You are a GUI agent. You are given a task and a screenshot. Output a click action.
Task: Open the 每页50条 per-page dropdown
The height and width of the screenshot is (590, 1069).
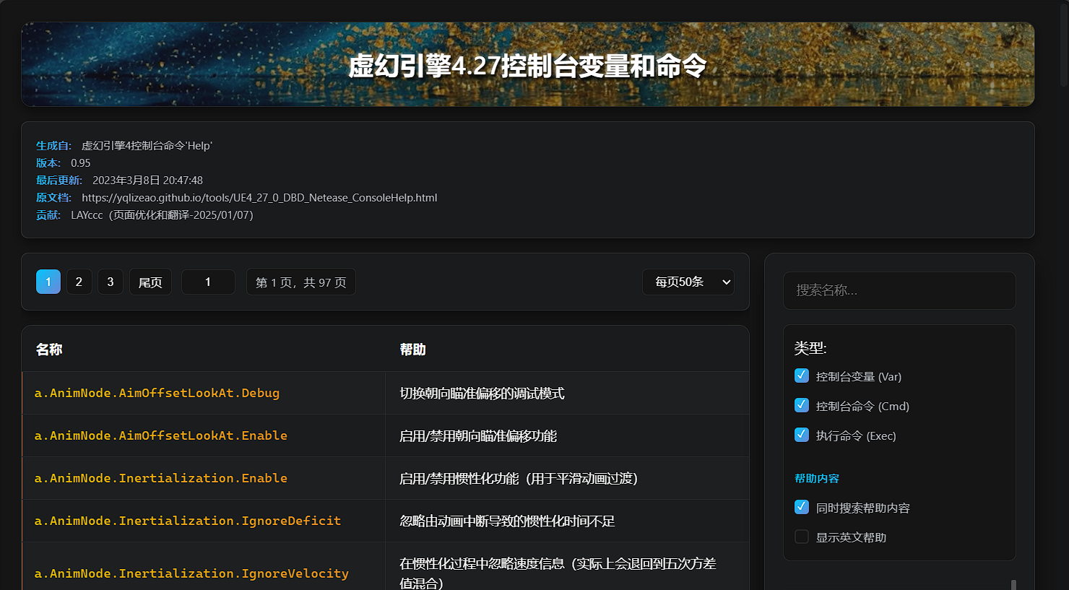tap(687, 282)
